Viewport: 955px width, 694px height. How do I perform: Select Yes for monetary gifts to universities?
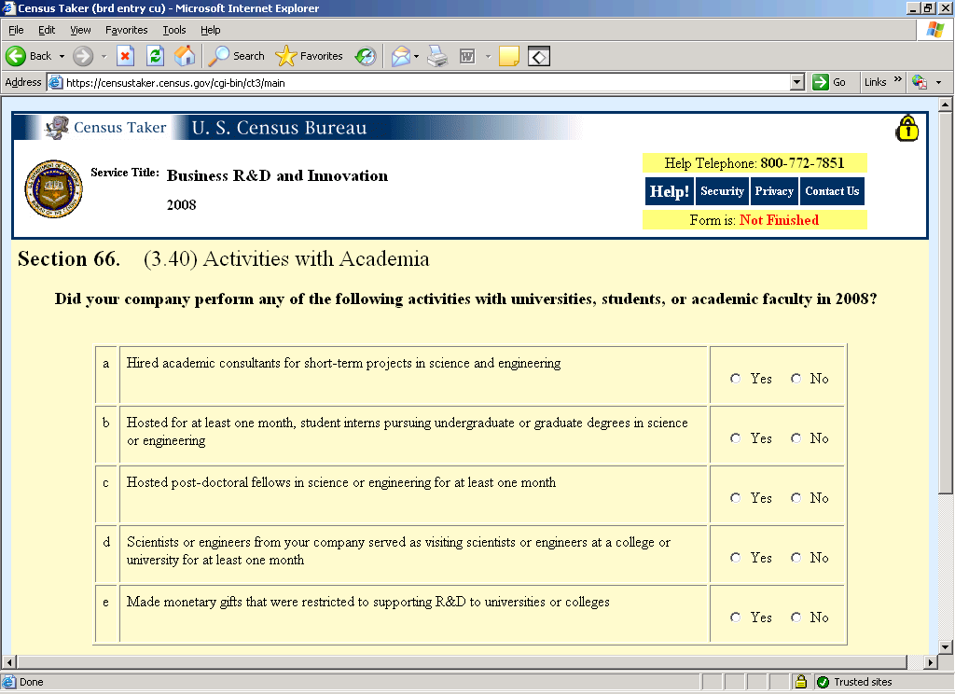(736, 618)
